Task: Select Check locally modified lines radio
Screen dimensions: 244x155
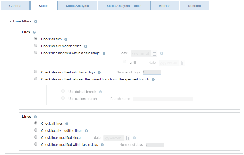Action: [x=36, y=130]
